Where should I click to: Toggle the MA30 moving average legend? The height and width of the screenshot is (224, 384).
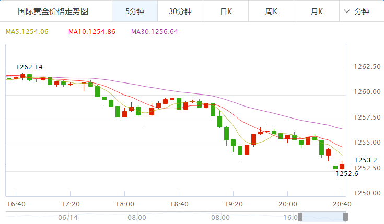[x=154, y=32]
